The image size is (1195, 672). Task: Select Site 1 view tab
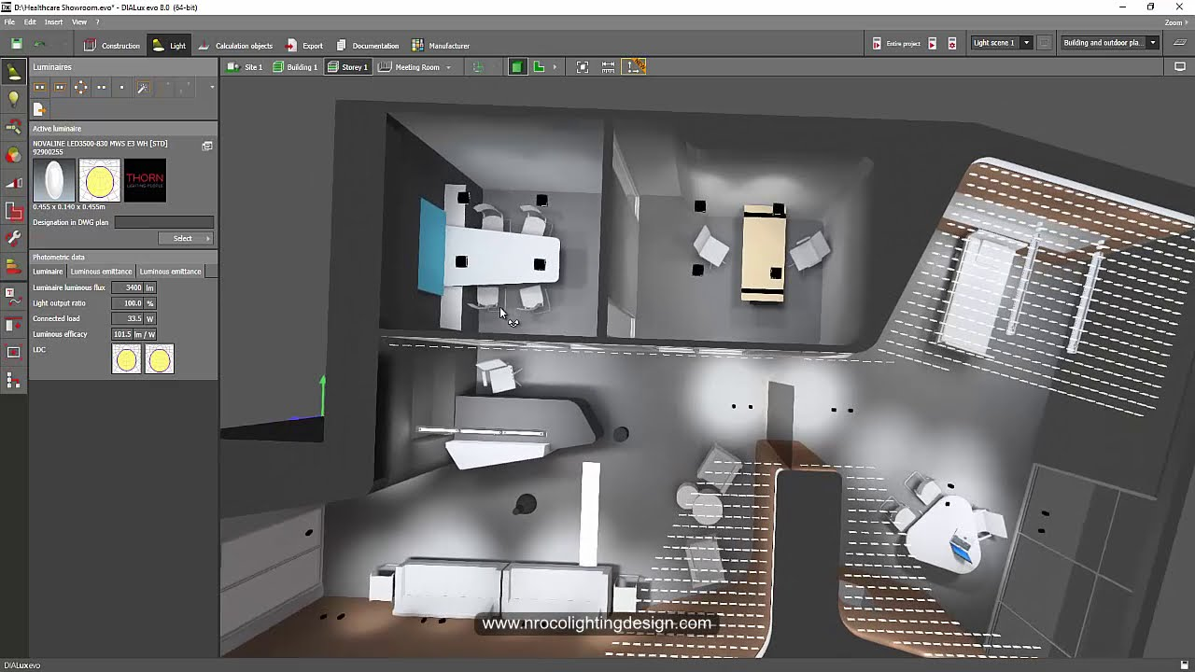pyautogui.click(x=246, y=67)
